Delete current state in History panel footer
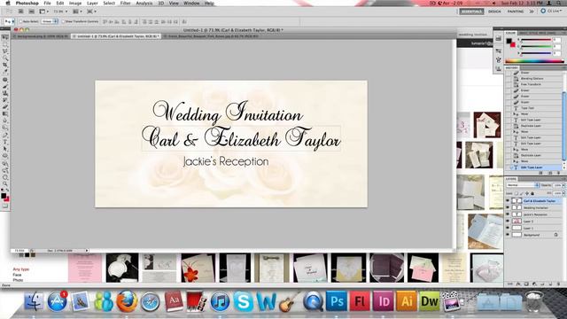 coord(559,173)
